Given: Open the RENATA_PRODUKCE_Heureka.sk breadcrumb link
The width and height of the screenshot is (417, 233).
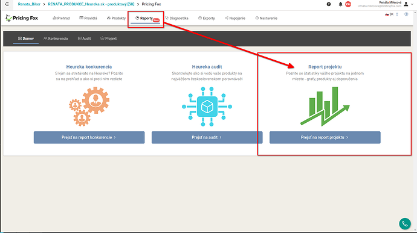Looking at the screenshot, I should tap(91, 4).
